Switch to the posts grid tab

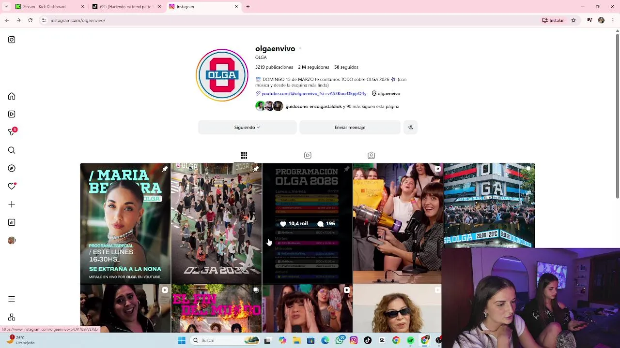coord(244,155)
